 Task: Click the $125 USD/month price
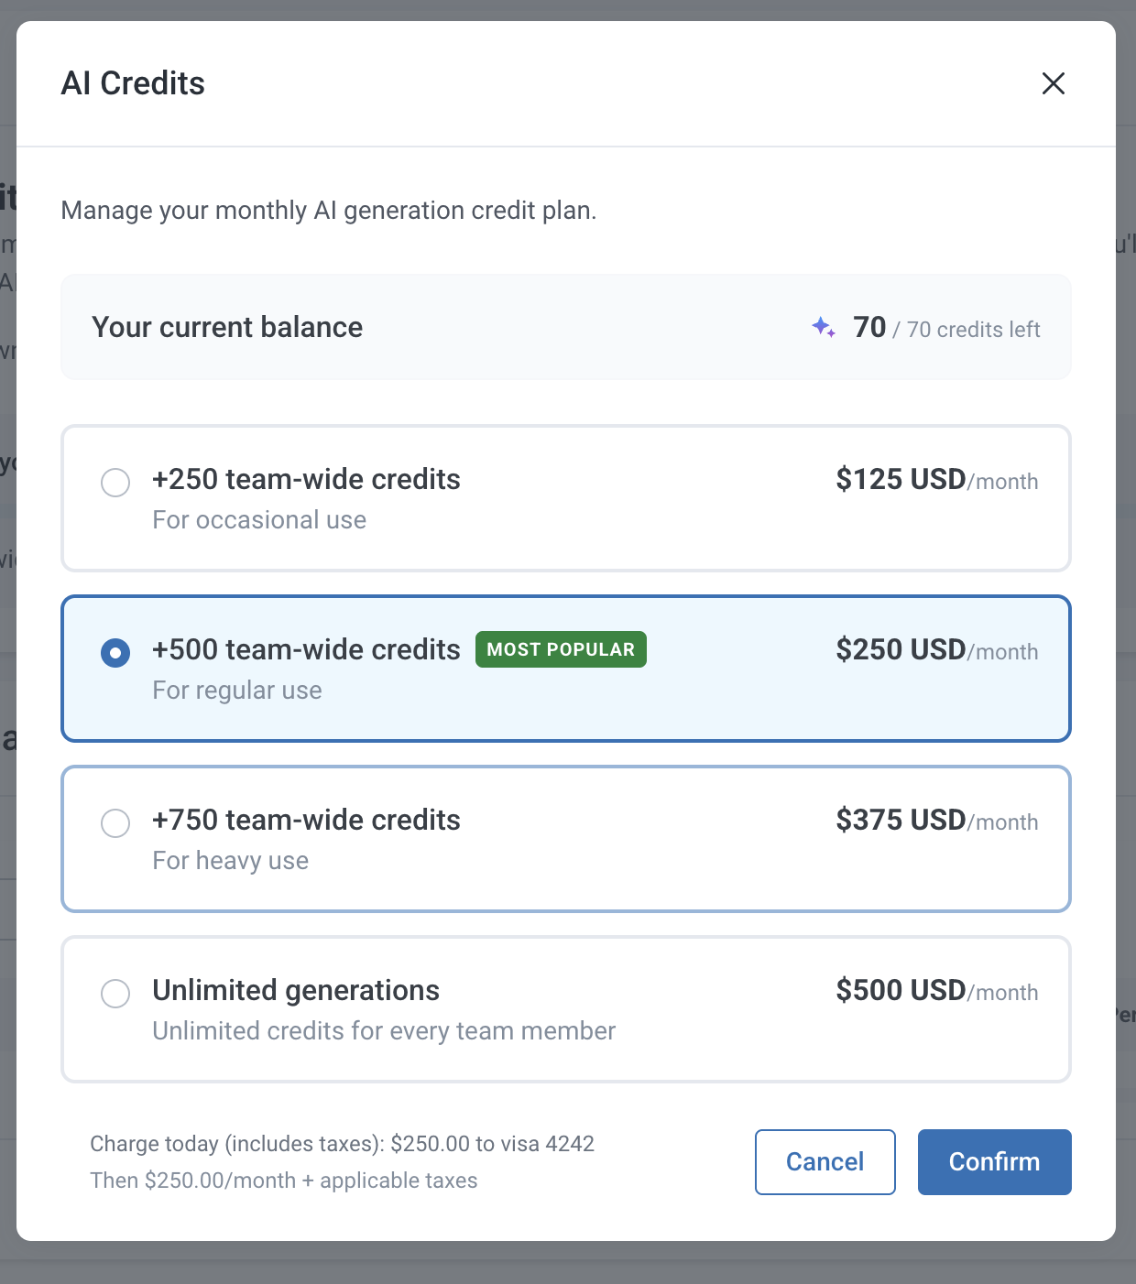tap(936, 480)
